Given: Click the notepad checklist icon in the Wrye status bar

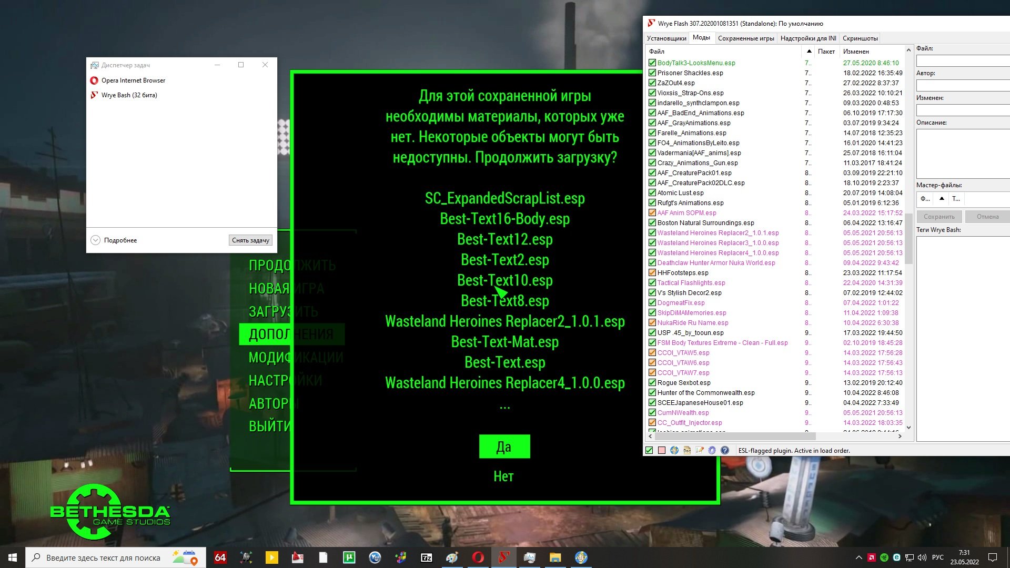Looking at the screenshot, I should click(x=700, y=450).
